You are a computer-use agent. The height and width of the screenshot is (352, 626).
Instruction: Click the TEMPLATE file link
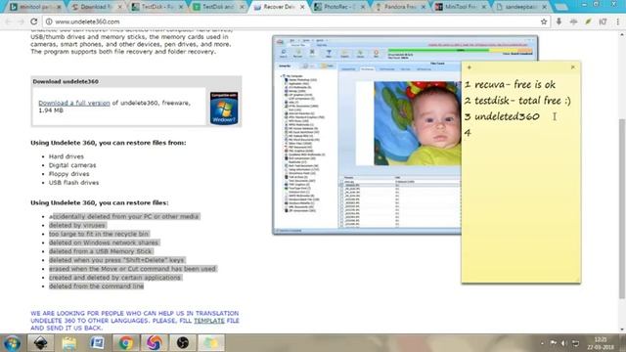tap(208, 321)
